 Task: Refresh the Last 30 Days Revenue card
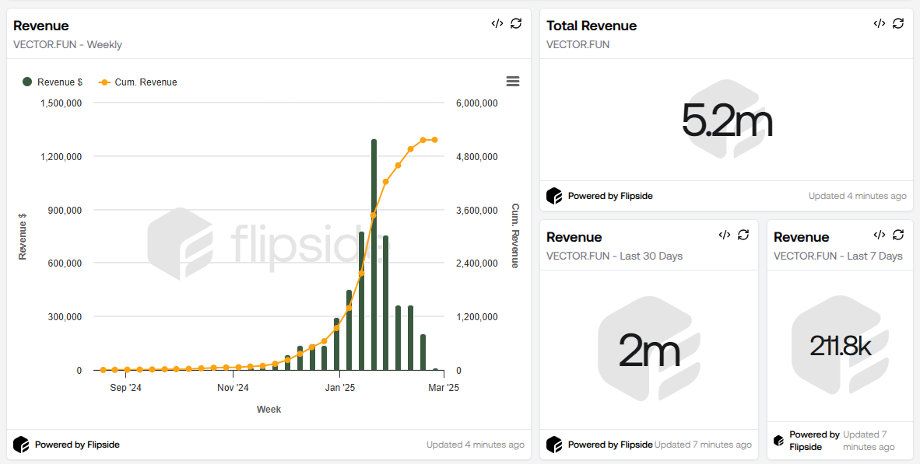tap(743, 235)
